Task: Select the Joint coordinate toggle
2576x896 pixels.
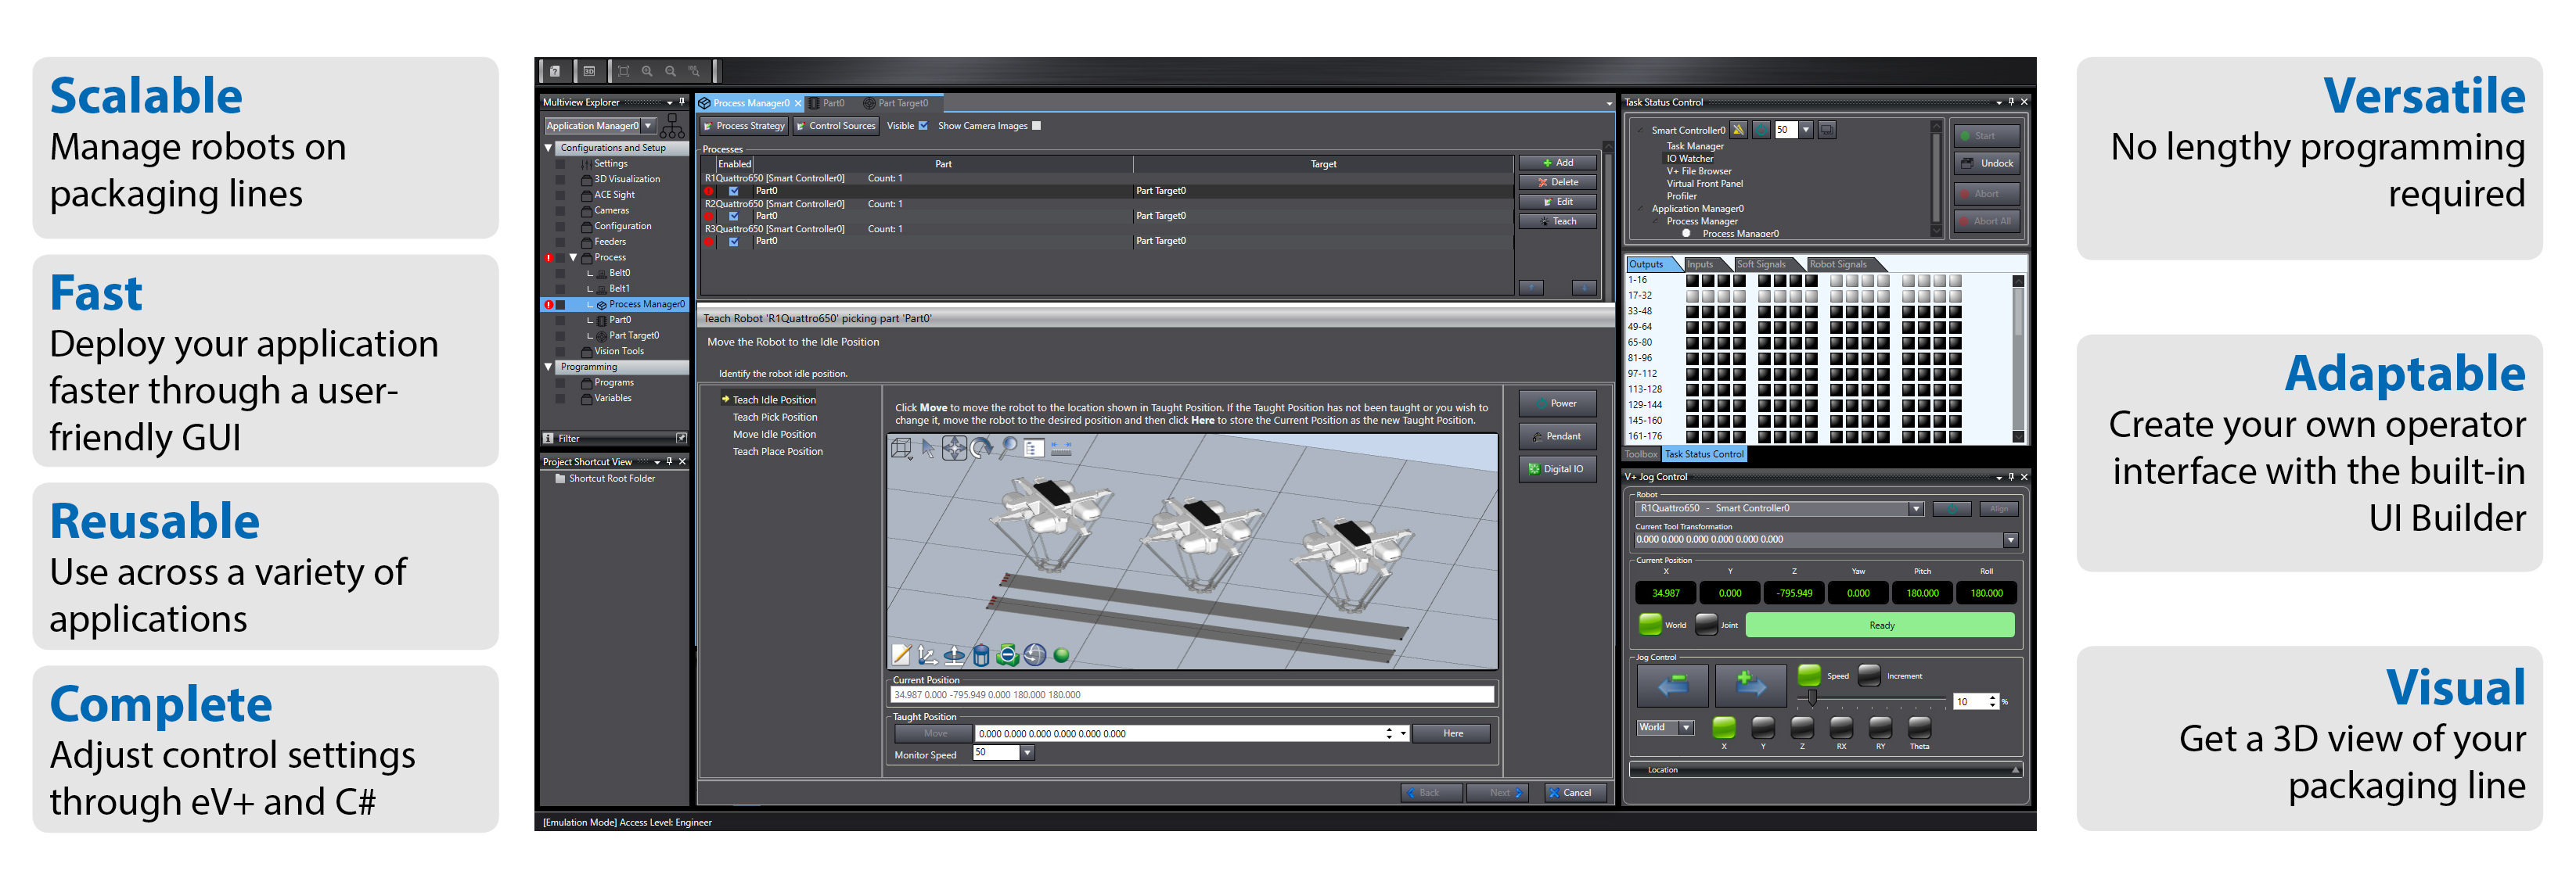Action: [x=1706, y=624]
